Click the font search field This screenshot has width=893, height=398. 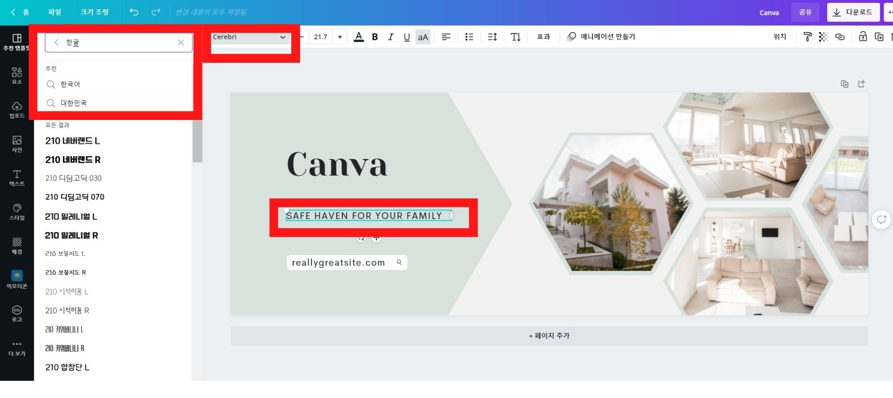119,42
